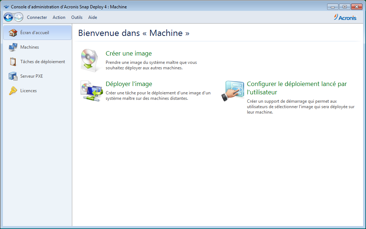Click the key icon for Licences
The width and height of the screenshot is (366, 229).
tap(13, 91)
